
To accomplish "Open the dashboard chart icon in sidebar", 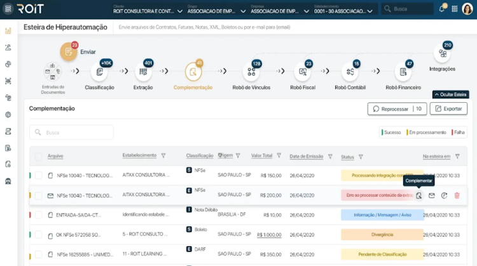I will click(x=8, y=30).
